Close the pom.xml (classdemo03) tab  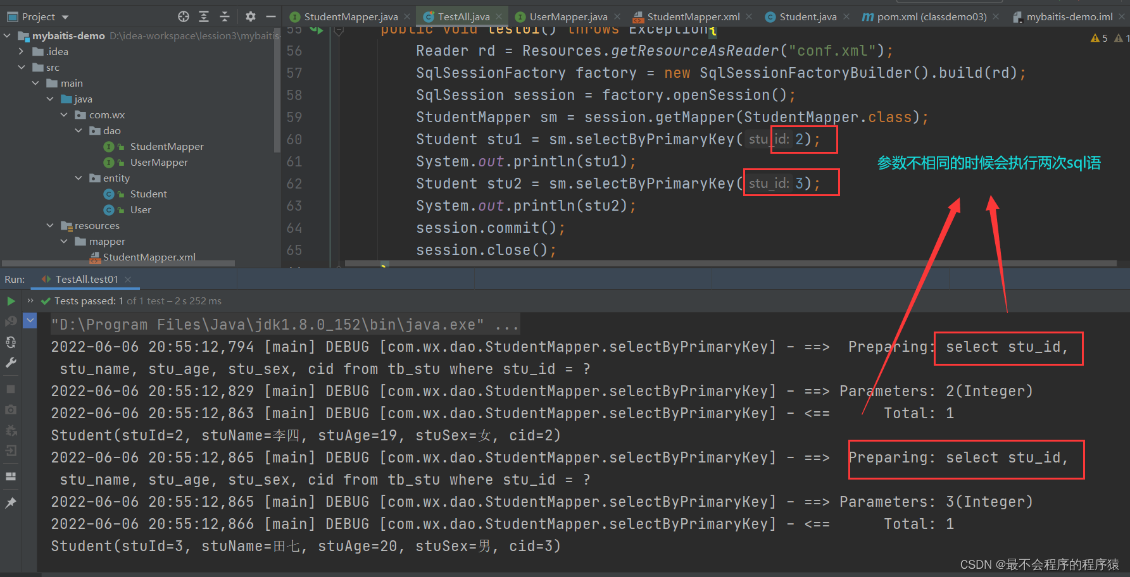[x=996, y=16]
